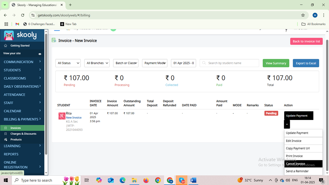This screenshot has width=329, height=185.
Task: Open site information icon in address bar
Action: coord(33,15)
